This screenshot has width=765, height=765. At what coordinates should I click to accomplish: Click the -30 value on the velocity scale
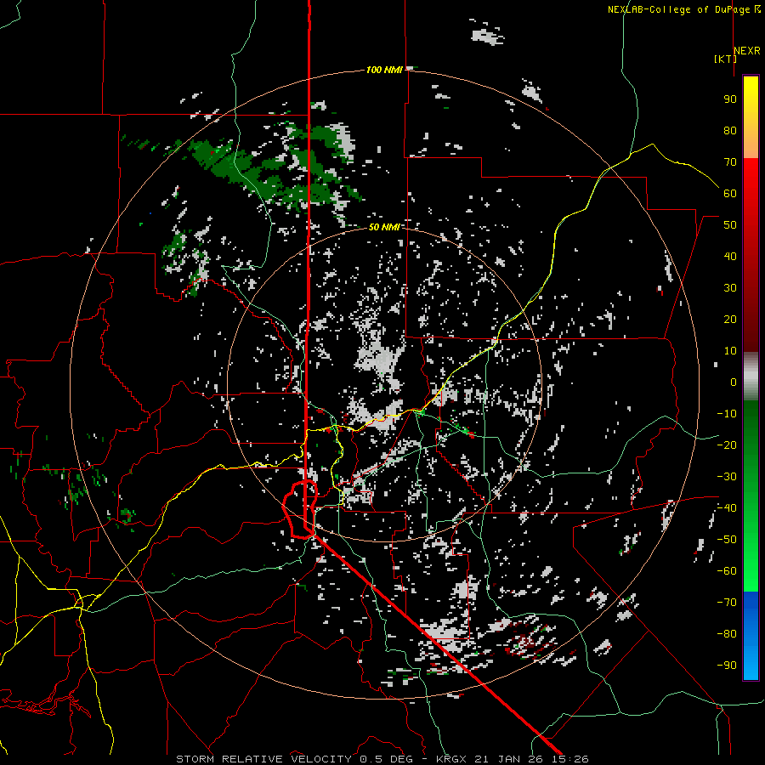727,477
